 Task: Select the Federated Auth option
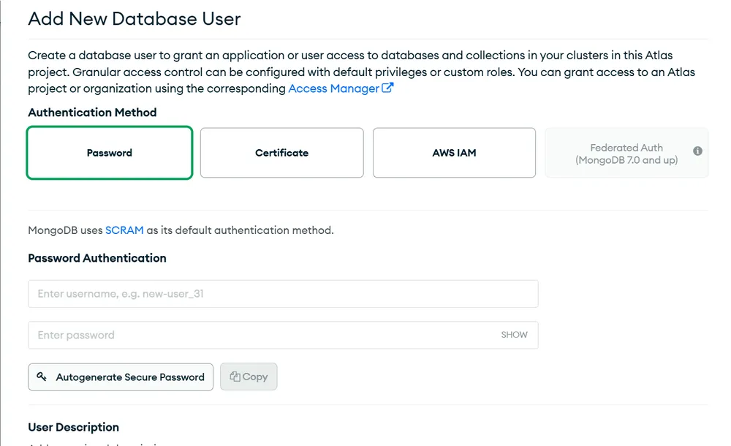[626, 153]
